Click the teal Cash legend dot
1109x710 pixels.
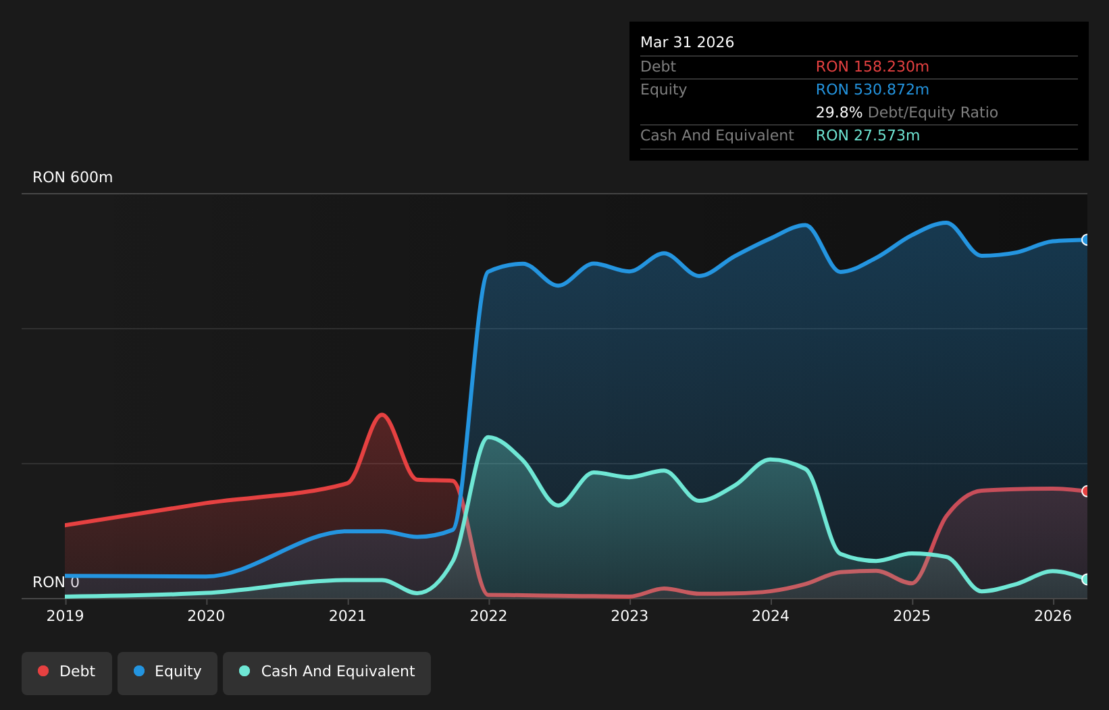click(x=244, y=671)
